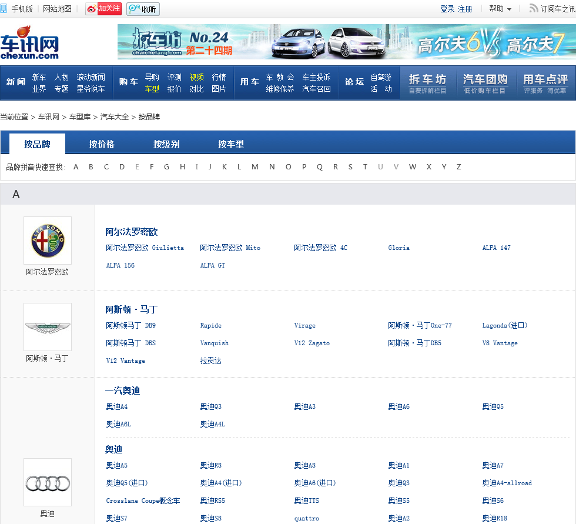
Task: Click the chexun.com site logo
Action: 30,42
